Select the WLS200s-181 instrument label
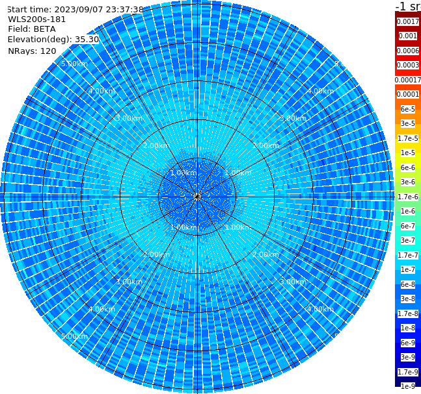 click(x=37, y=19)
